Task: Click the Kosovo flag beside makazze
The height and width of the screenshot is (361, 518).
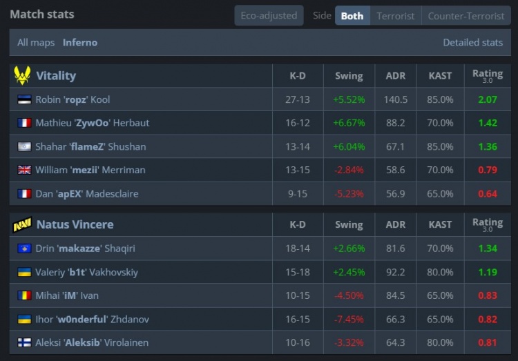Action: click(24, 248)
